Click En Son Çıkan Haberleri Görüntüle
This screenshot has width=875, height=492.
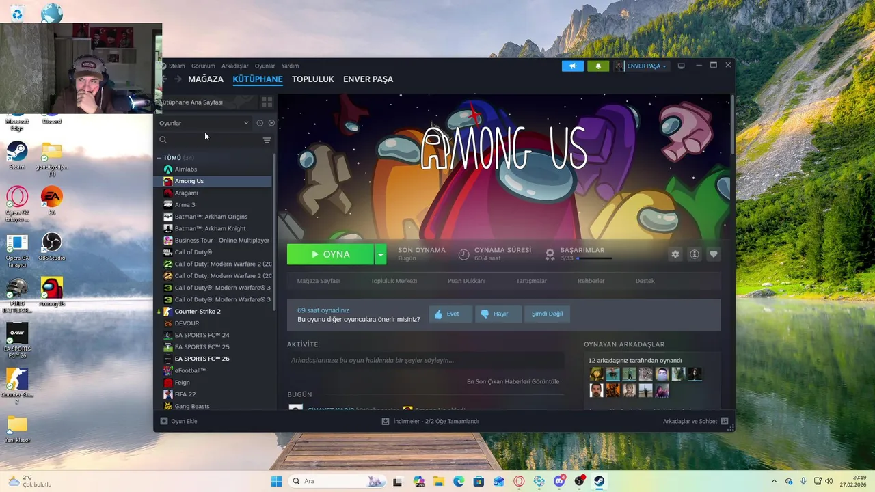coord(513,381)
